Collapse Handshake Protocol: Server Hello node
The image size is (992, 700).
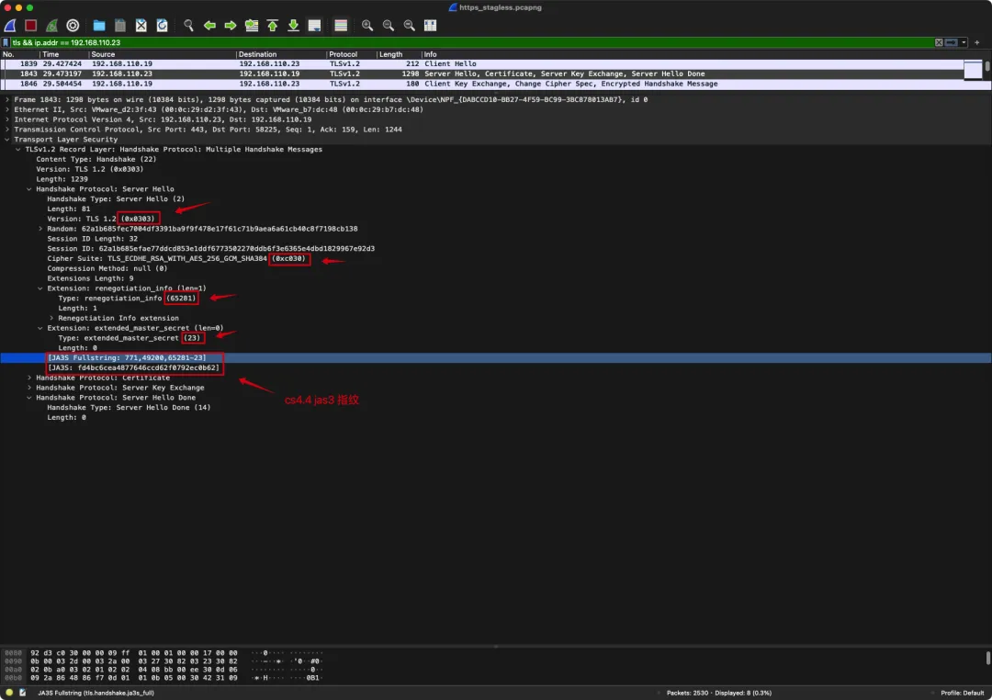pyautogui.click(x=29, y=189)
